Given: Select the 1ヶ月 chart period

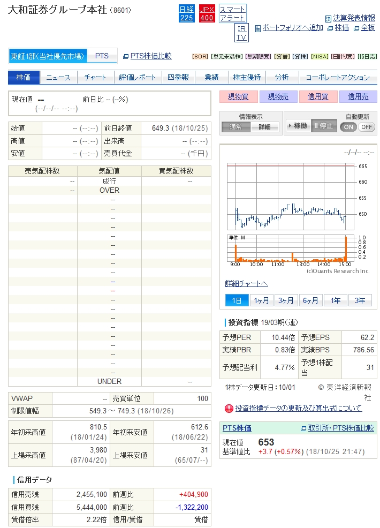Looking at the screenshot, I should 261,300.
